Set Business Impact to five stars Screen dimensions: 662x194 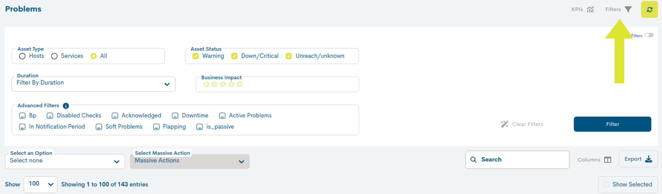(240, 84)
